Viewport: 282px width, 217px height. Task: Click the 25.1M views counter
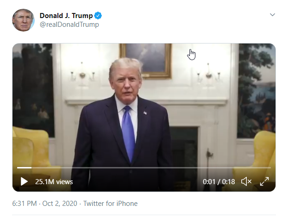pos(54,182)
